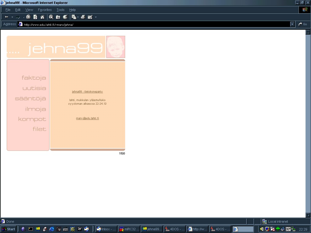Click the volume speaker tray icon

coord(261,229)
